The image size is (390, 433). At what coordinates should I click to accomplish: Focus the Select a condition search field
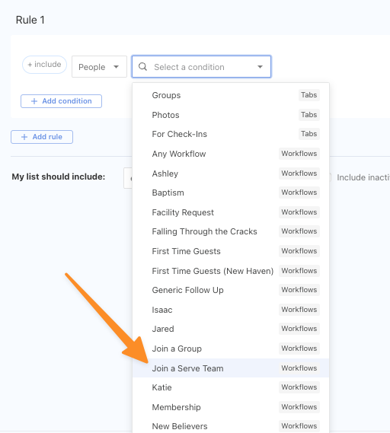(202, 66)
